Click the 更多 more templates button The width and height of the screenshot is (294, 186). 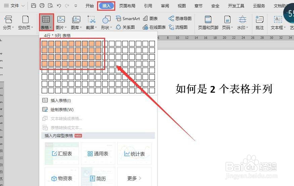[134, 178]
